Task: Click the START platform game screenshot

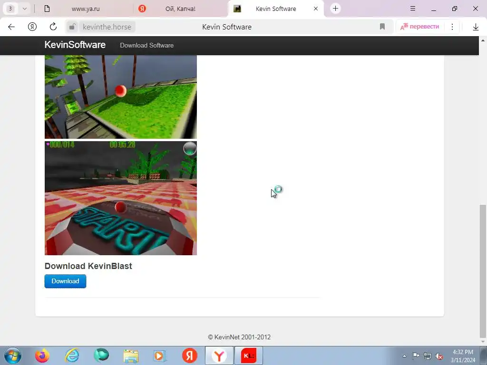Action: coord(120,198)
